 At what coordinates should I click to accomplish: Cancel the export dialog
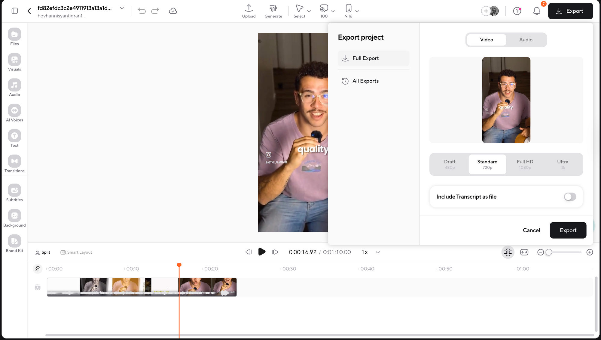pos(531,230)
